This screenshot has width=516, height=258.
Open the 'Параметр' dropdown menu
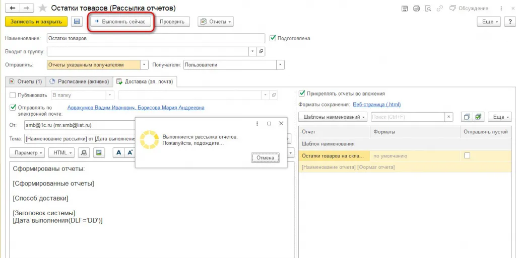[28, 152]
